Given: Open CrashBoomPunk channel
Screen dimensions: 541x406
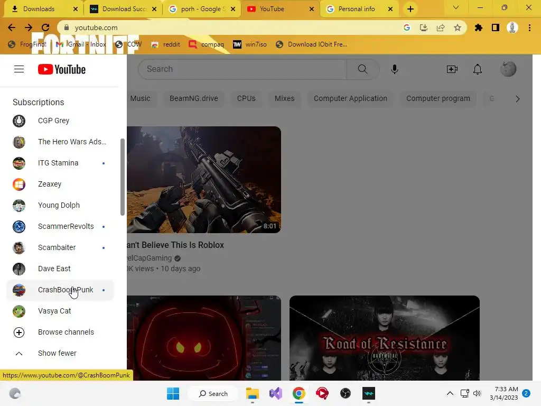Looking at the screenshot, I should coord(60,290).
